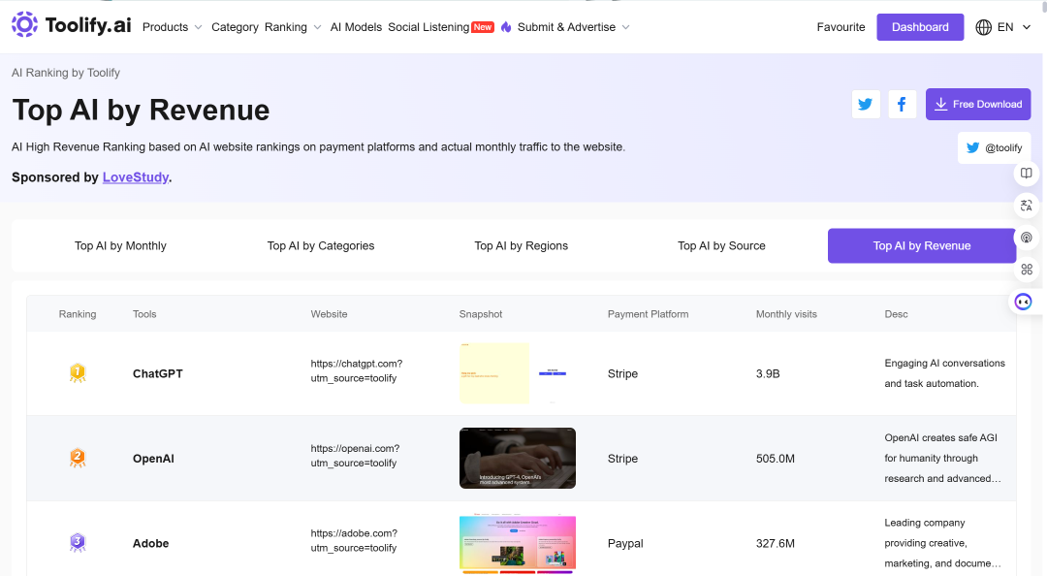Switch to the Top AI by Source tab

721,246
